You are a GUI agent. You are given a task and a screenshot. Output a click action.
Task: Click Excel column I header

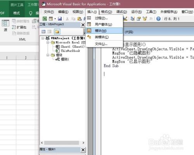(7, 58)
